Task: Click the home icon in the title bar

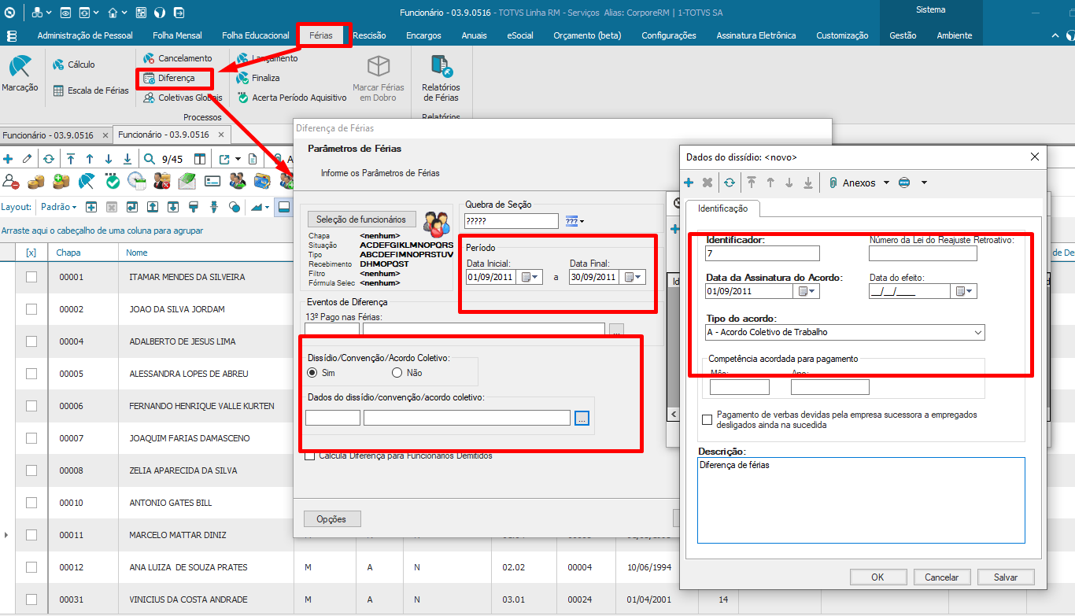Action: click(x=113, y=13)
